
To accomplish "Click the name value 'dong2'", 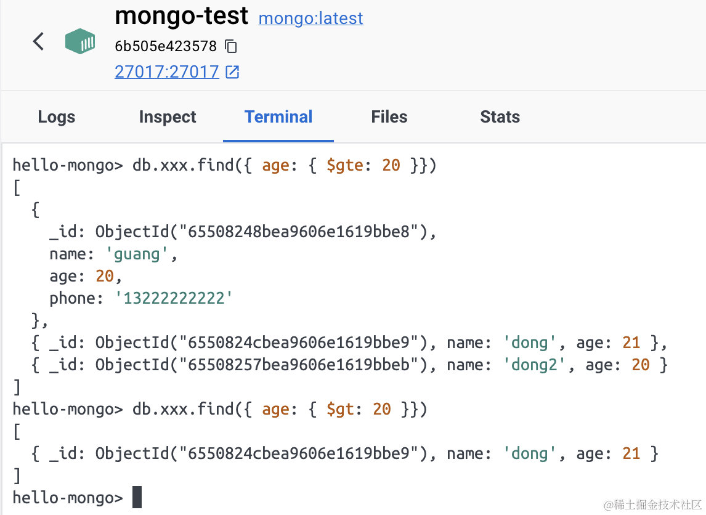I will pyautogui.click(x=538, y=365).
